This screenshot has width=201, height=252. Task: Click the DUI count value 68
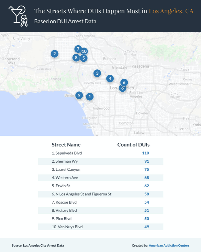pyautogui.click(x=147, y=178)
